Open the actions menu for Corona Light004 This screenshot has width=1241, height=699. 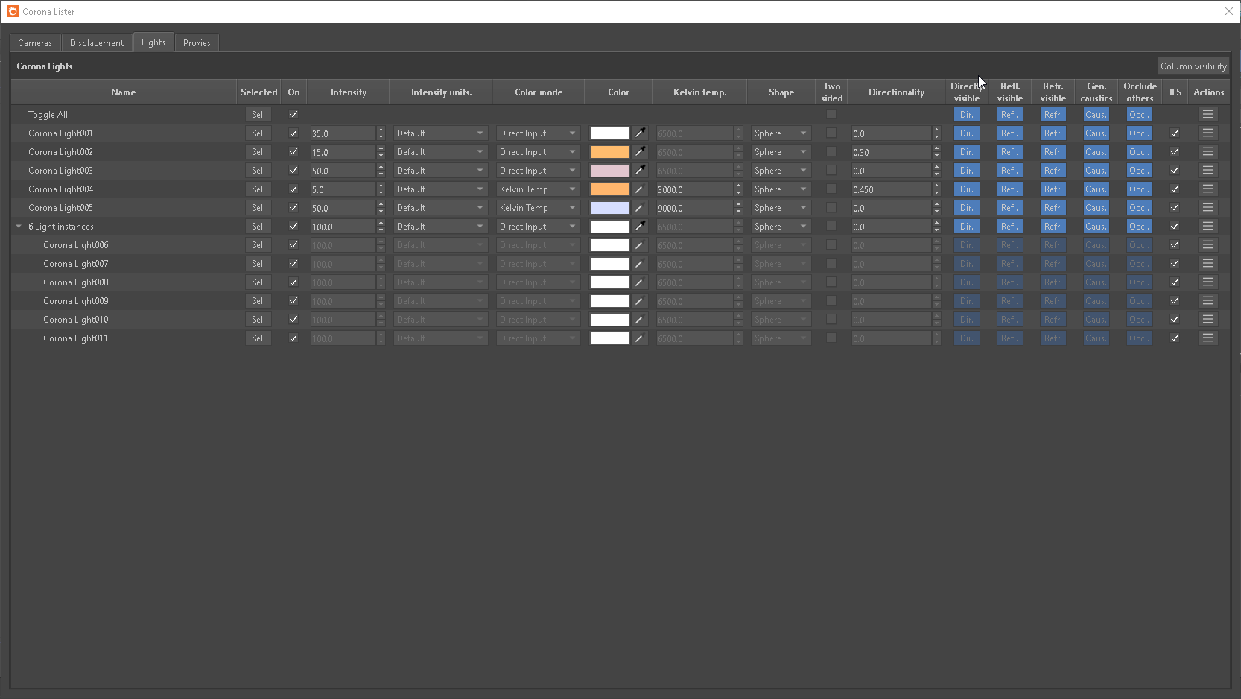[x=1208, y=189]
